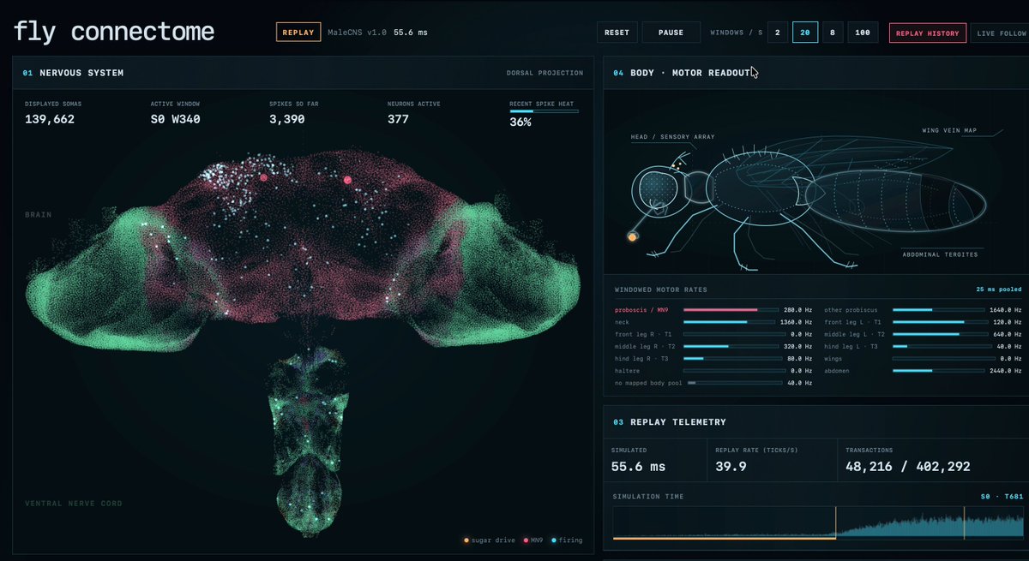1029x561 pixels.
Task: Click the hind leg L · T3 rate bar
Action: pos(941,346)
